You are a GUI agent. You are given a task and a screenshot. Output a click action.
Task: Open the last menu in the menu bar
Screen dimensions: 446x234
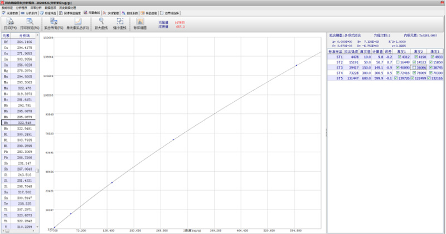67,8
